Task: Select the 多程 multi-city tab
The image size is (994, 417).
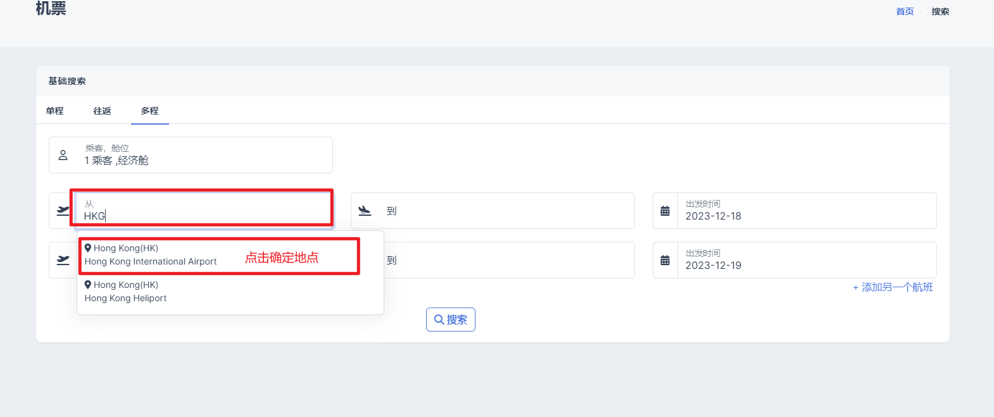Action: (x=149, y=111)
